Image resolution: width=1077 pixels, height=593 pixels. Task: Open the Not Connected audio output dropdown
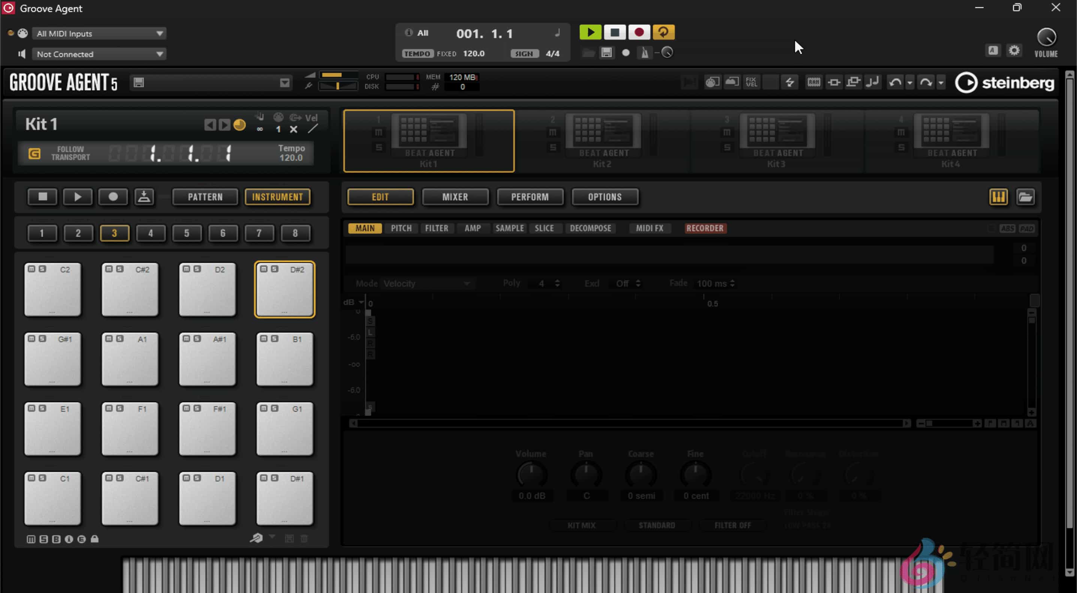coord(99,54)
